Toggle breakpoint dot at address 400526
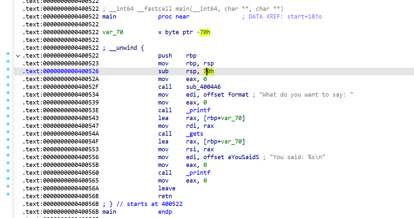Screen dimensions: 414x218 [8, 69]
